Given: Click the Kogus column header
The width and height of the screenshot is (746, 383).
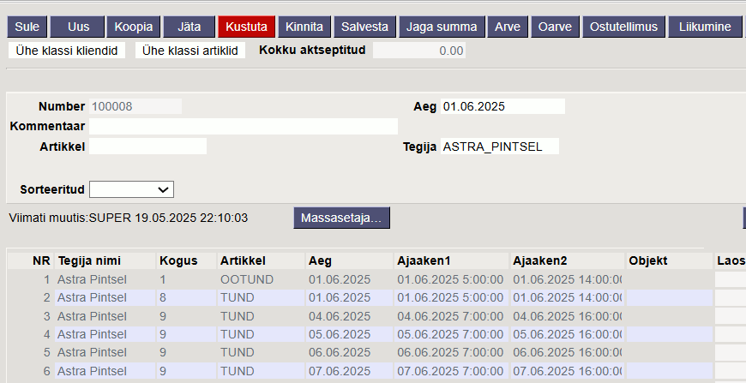Looking at the screenshot, I should [186, 260].
